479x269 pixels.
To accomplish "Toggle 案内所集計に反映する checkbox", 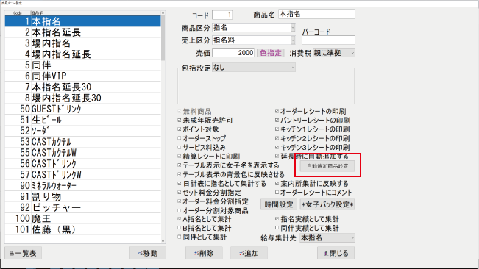I will point(277,184).
